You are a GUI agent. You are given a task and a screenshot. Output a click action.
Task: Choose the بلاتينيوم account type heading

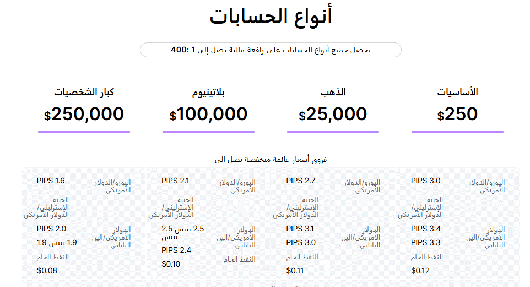208,92
